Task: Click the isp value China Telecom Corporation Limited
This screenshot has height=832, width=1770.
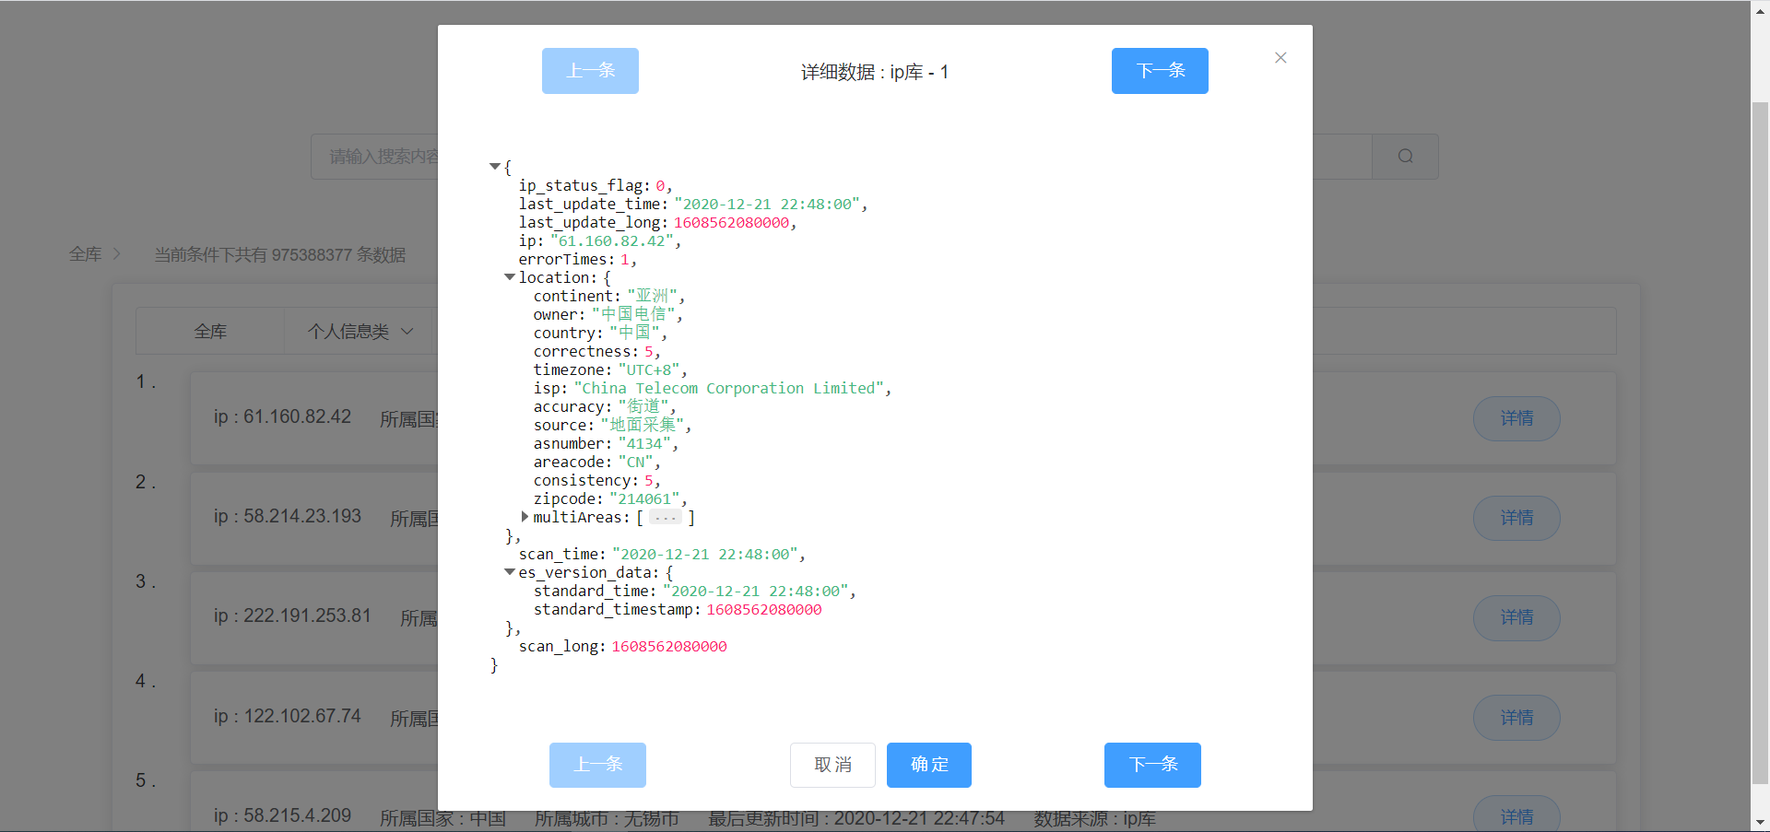Action: (x=729, y=389)
